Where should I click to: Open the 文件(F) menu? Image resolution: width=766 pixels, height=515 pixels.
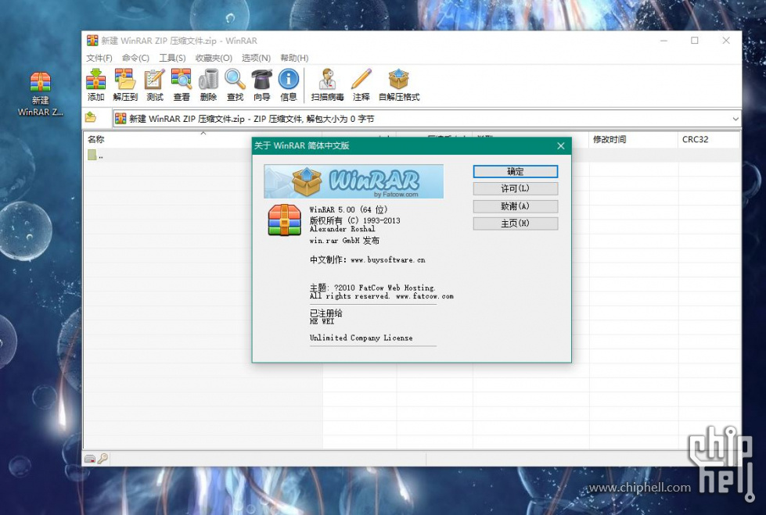99,58
